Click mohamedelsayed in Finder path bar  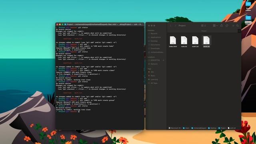199,128
